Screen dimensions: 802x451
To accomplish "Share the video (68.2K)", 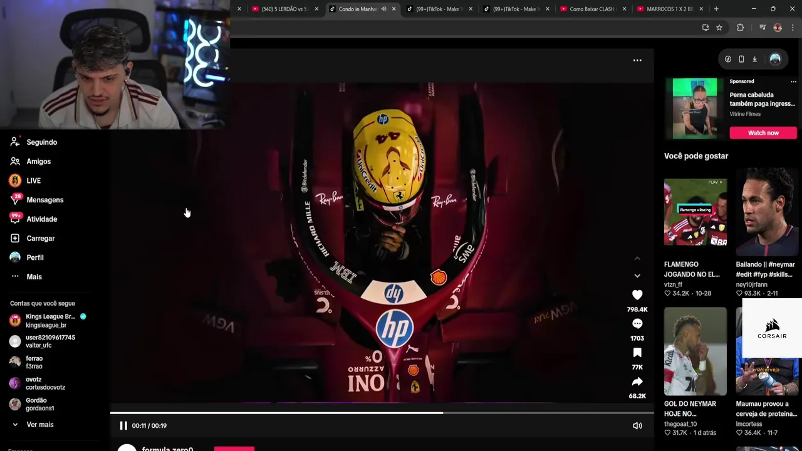I will coord(637,381).
